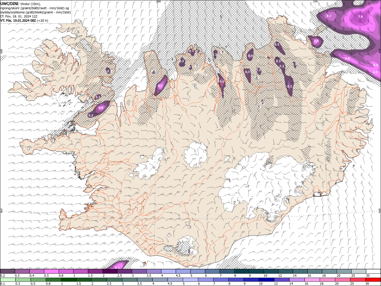Click the 1.4 snowfall value offshore
The height and width of the screenshot is (286, 381).
360,17
